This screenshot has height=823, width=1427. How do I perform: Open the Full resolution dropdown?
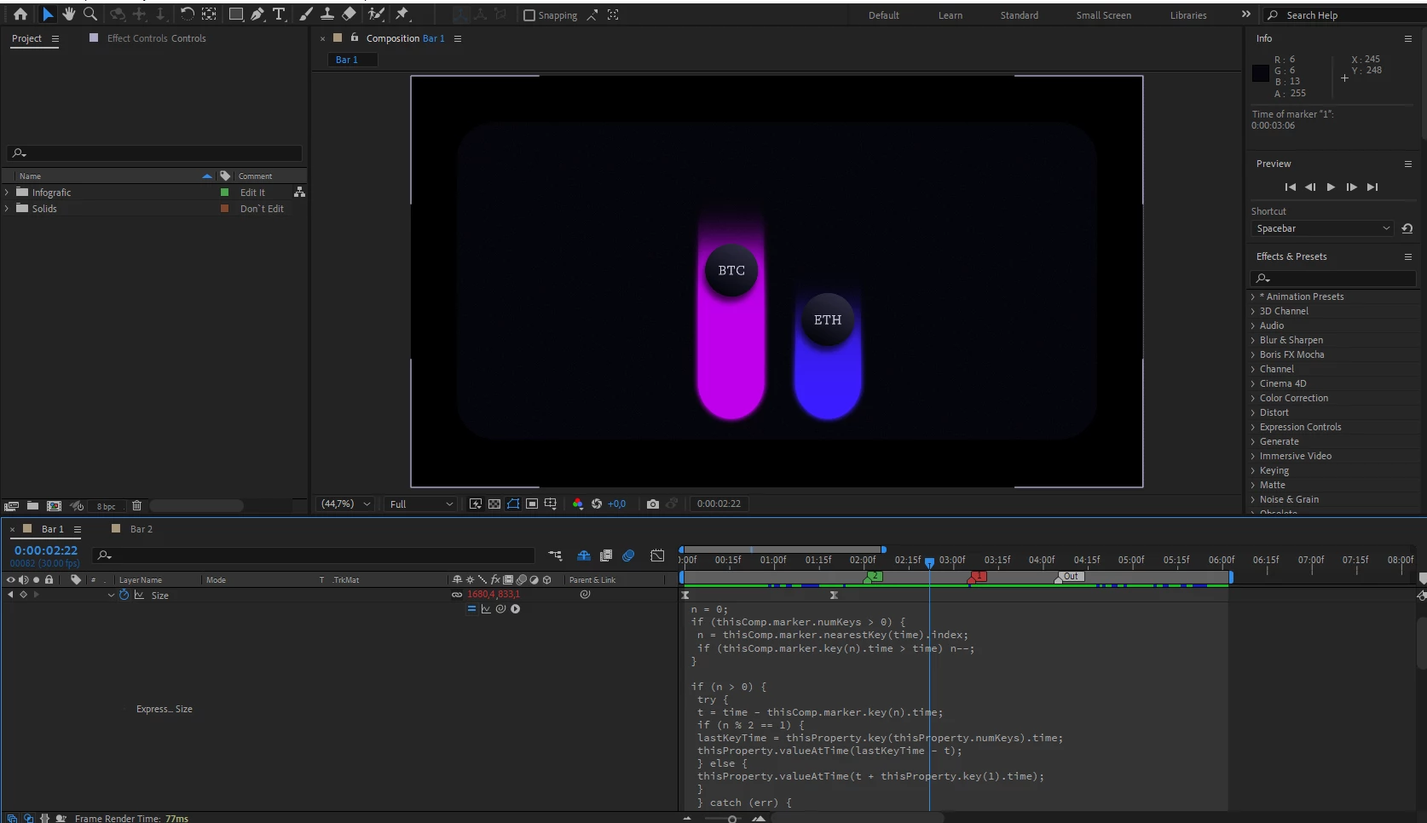[x=421, y=504]
